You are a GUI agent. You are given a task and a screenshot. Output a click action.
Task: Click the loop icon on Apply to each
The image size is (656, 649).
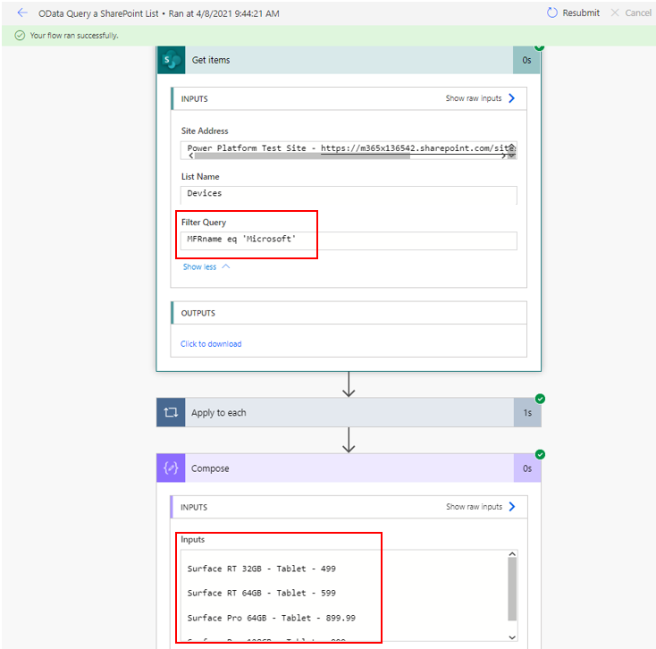[171, 413]
